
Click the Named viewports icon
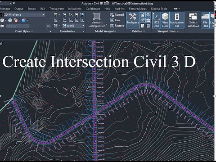point(112,14)
